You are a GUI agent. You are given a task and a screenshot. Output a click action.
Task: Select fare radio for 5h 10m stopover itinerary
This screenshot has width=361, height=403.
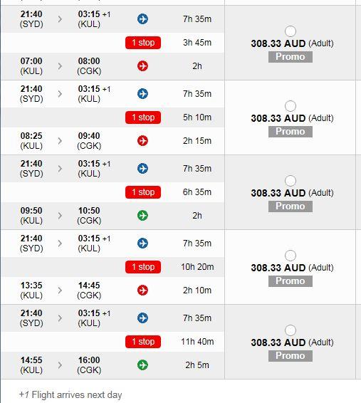click(291, 106)
